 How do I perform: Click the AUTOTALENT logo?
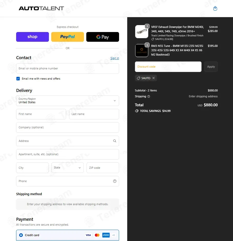(x=41, y=8)
